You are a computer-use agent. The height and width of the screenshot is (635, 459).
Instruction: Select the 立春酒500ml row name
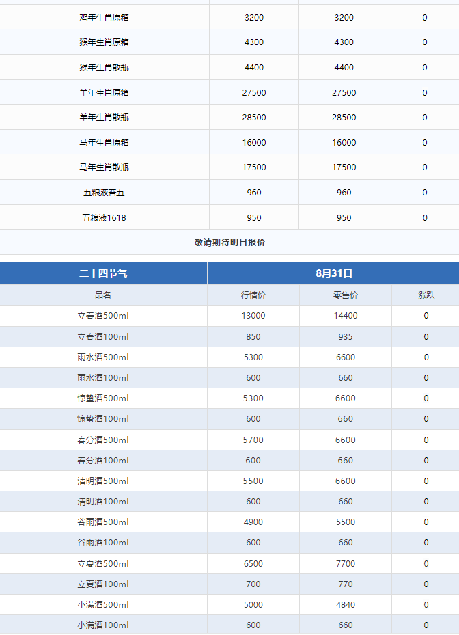[x=103, y=316]
